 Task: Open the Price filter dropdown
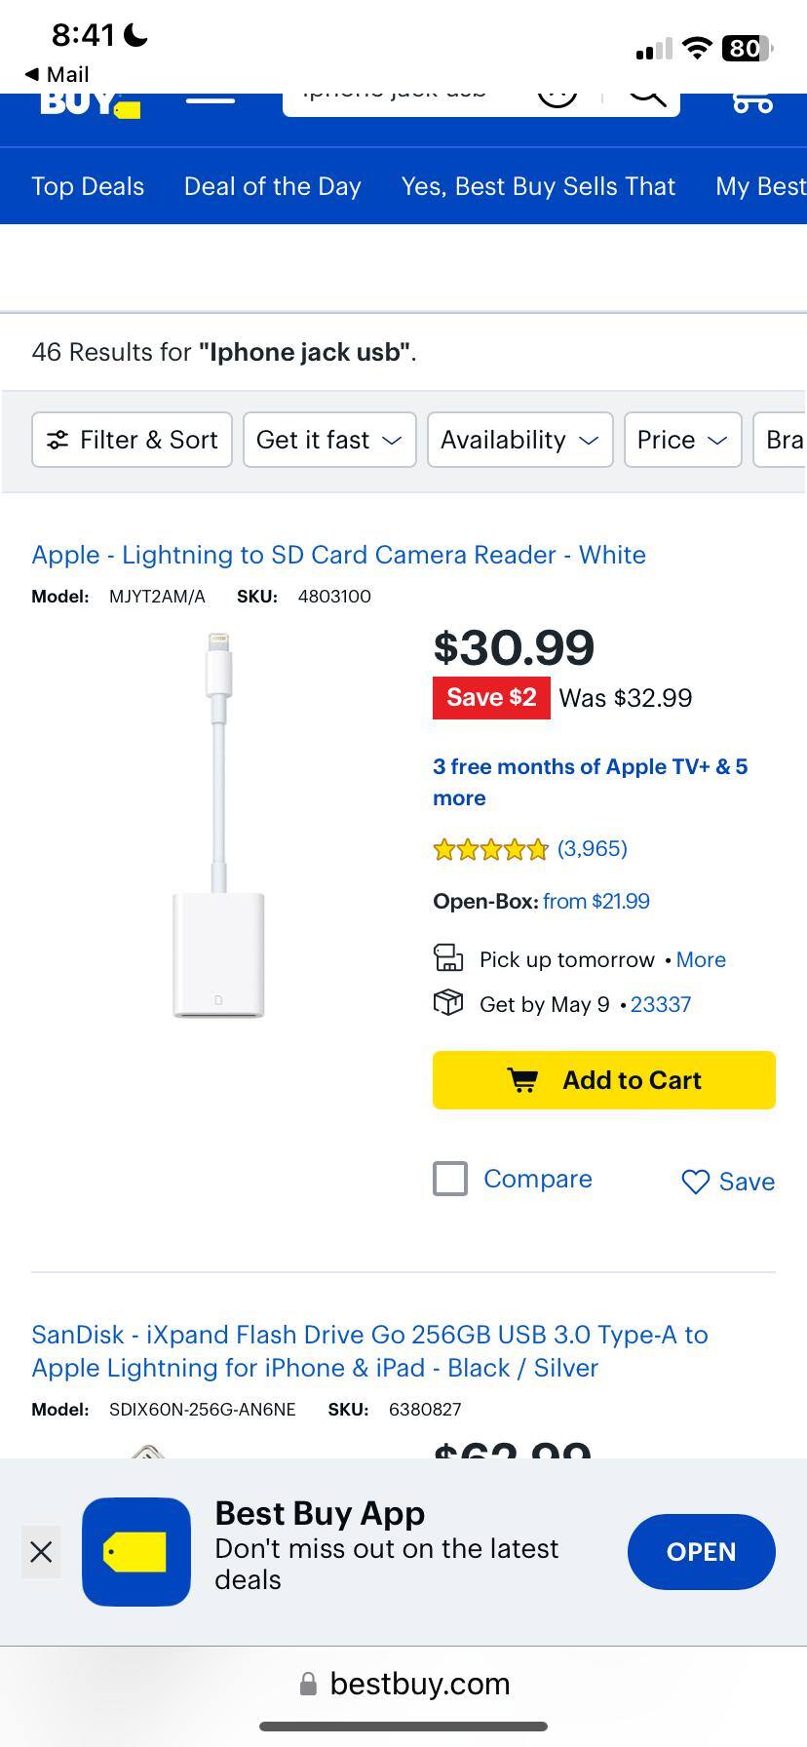click(x=682, y=440)
